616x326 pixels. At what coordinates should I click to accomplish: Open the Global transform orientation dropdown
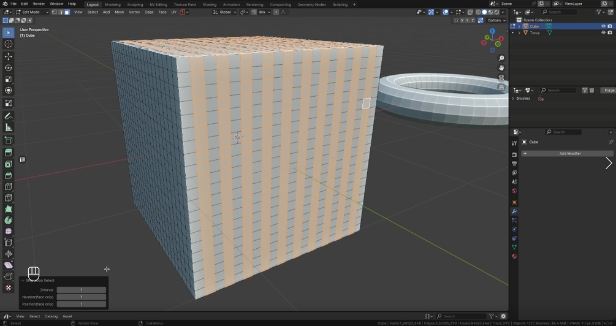tap(225, 12)
